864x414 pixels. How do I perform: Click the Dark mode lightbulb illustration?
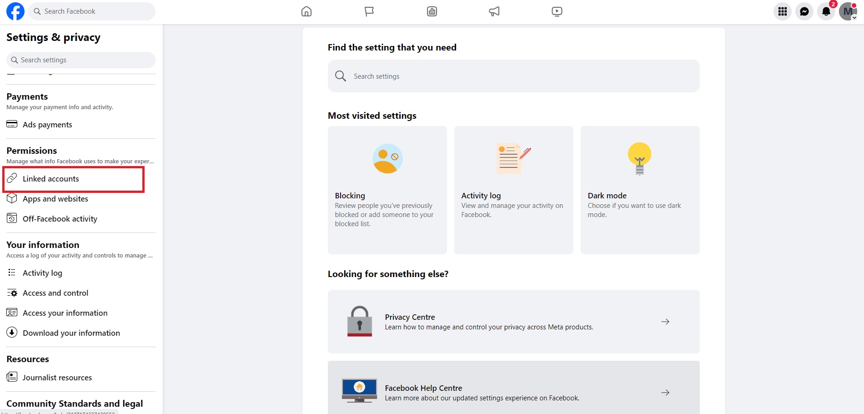pos(640,159)
